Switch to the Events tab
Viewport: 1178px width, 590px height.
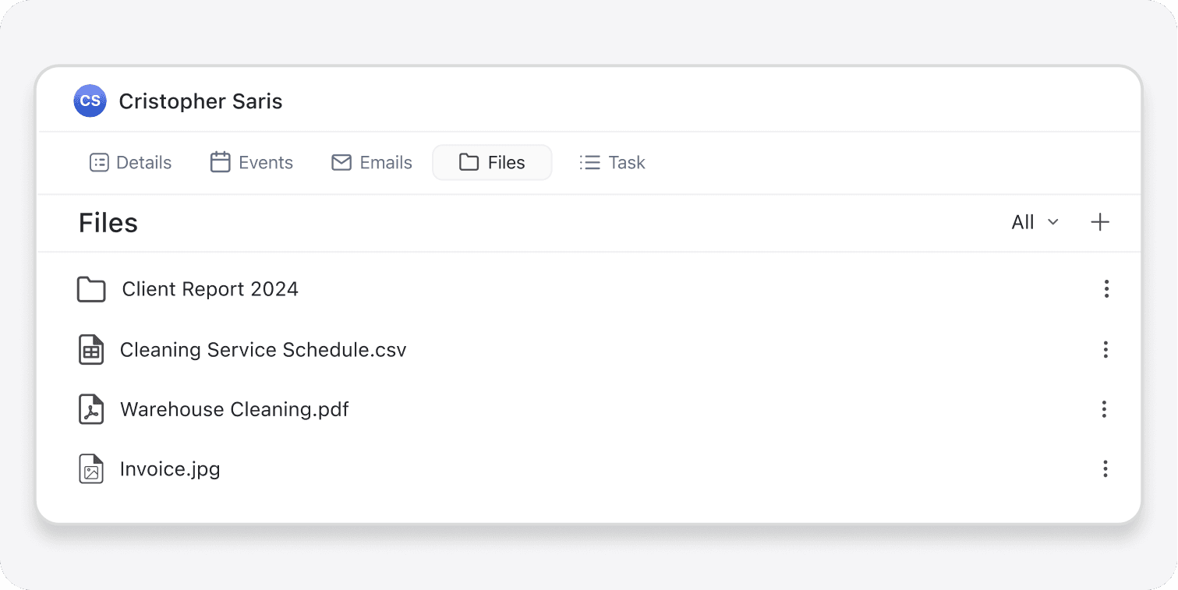[x=252, y=163]
